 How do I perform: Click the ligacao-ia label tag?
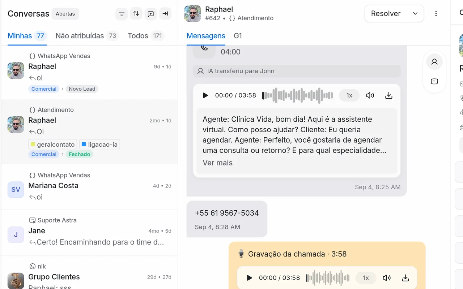(x=99, y=144)
